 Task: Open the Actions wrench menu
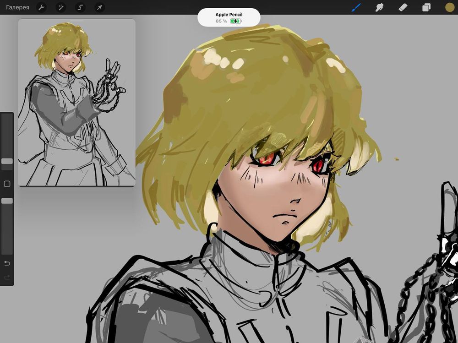[42, 7]
